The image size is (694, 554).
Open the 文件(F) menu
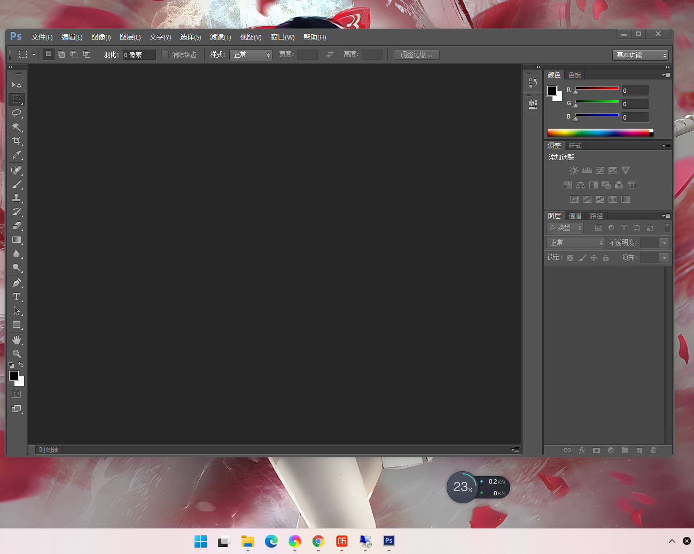[42, 37]
